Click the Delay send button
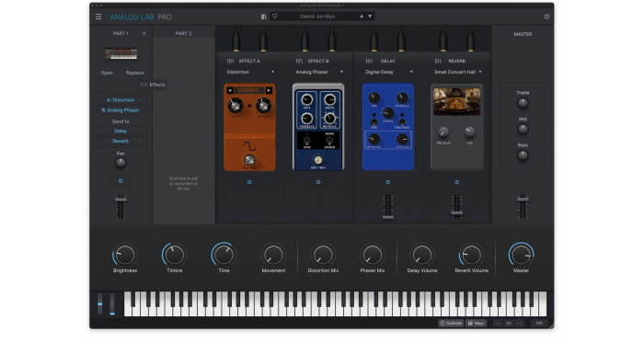 [x=121, y=131]
